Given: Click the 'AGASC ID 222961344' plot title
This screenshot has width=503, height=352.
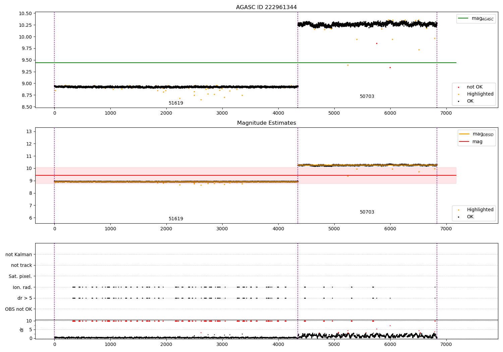Looking at the screenshot, I should click(266, 7).
